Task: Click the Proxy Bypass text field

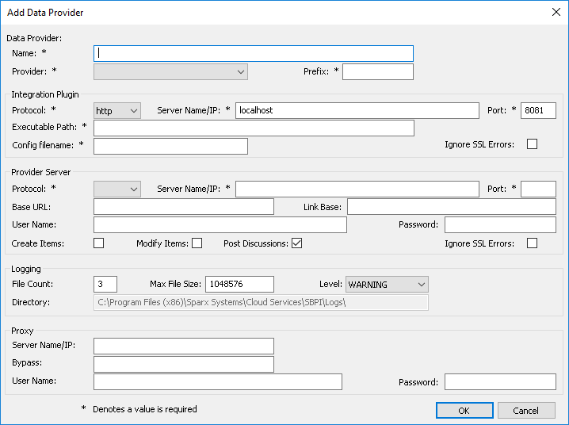Action: (183, 364)
